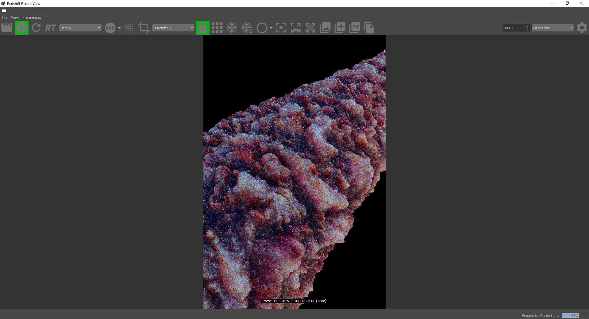
Task: Click the RGB channel button
Action: 110,28
